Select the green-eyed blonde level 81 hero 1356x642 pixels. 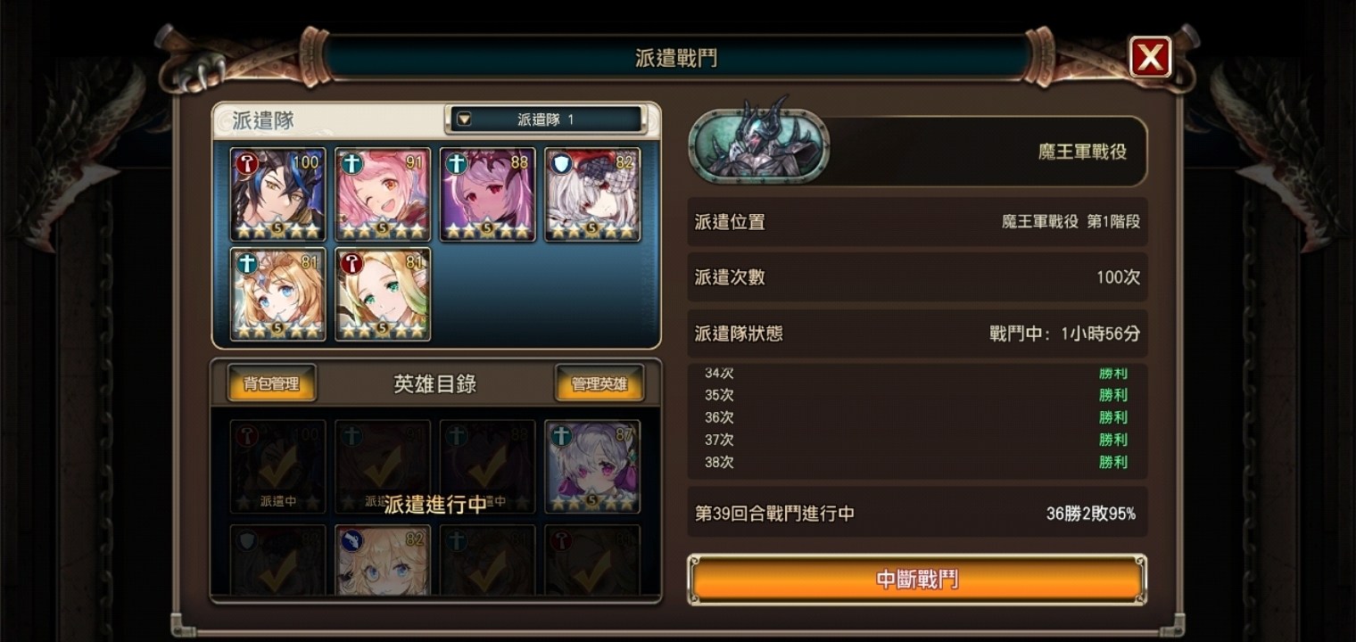point(383,294)
